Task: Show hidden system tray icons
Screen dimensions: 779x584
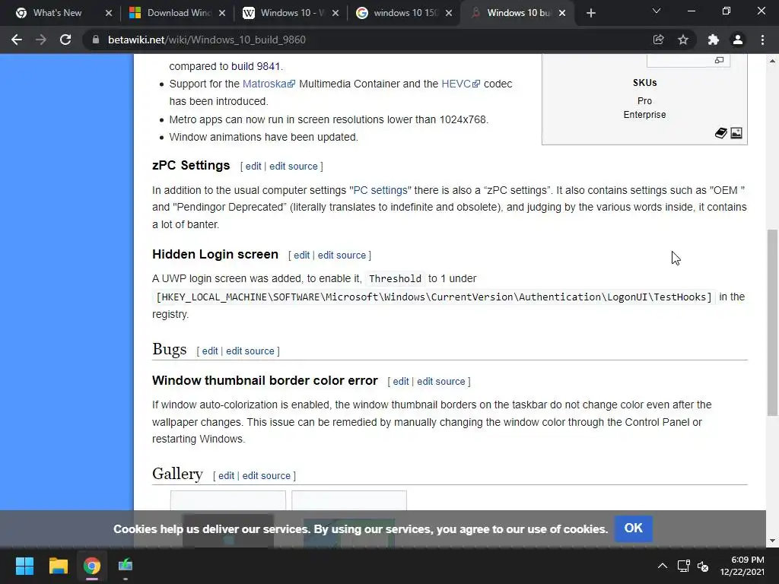Action: pos(663,566)
